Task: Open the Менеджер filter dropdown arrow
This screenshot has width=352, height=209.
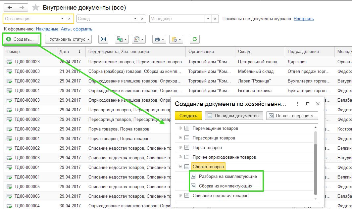Action: (x=208, y=19)
